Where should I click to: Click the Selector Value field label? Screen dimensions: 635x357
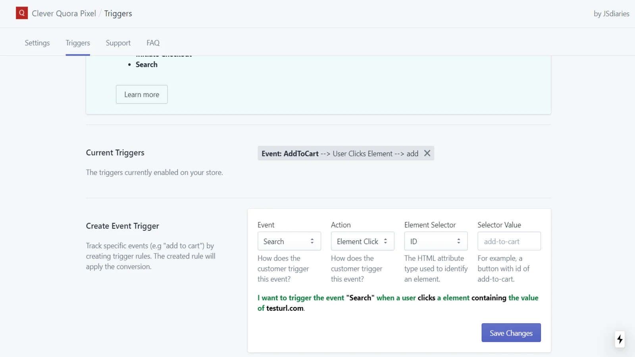coord(499,225)
